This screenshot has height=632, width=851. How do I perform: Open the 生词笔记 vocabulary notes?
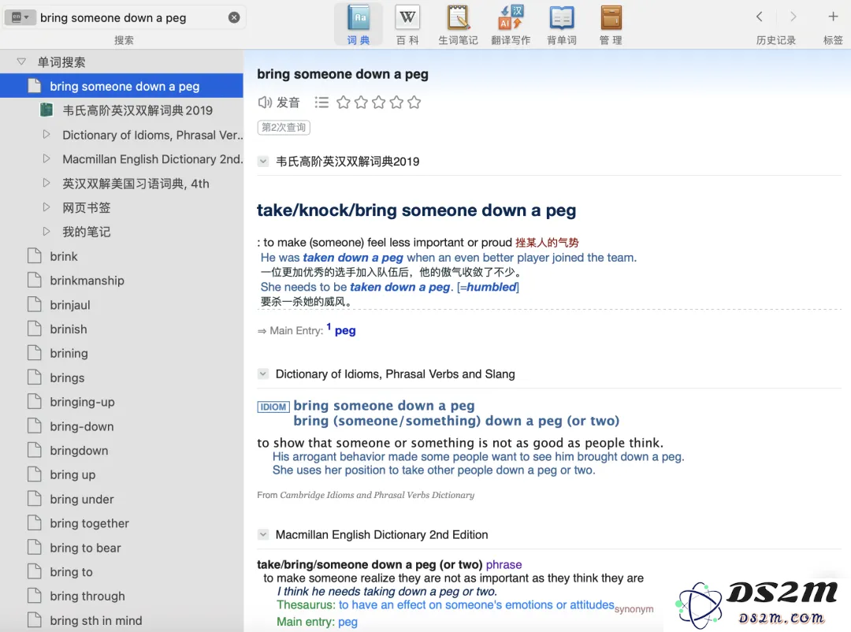coord(458,25)
